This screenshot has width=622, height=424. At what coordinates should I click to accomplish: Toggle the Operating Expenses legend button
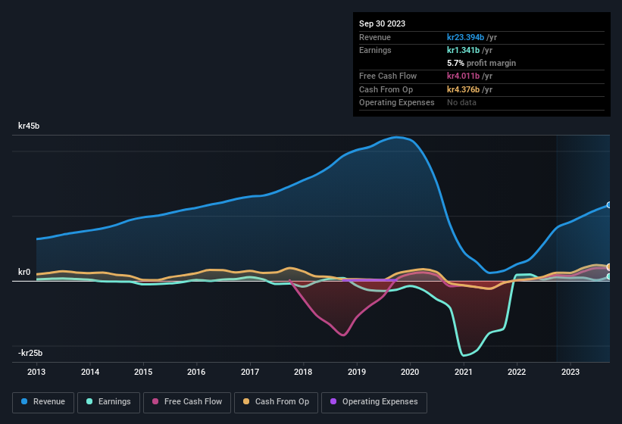pos(374,403)
